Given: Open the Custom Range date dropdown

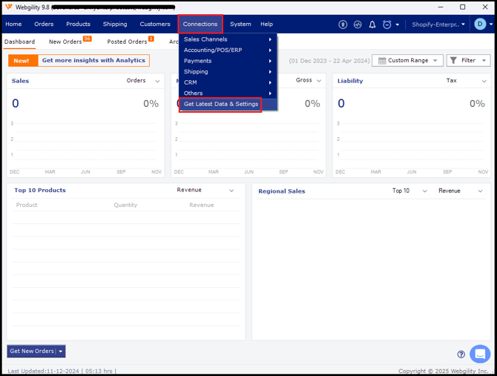Looking at the screenshot, I should point(407,61).
